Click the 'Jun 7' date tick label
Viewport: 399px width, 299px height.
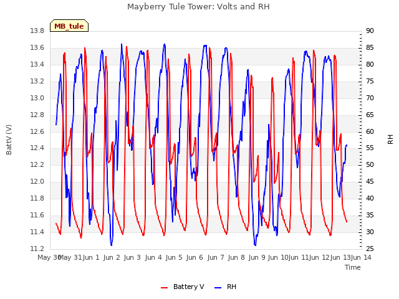click(x=216, y=257)
